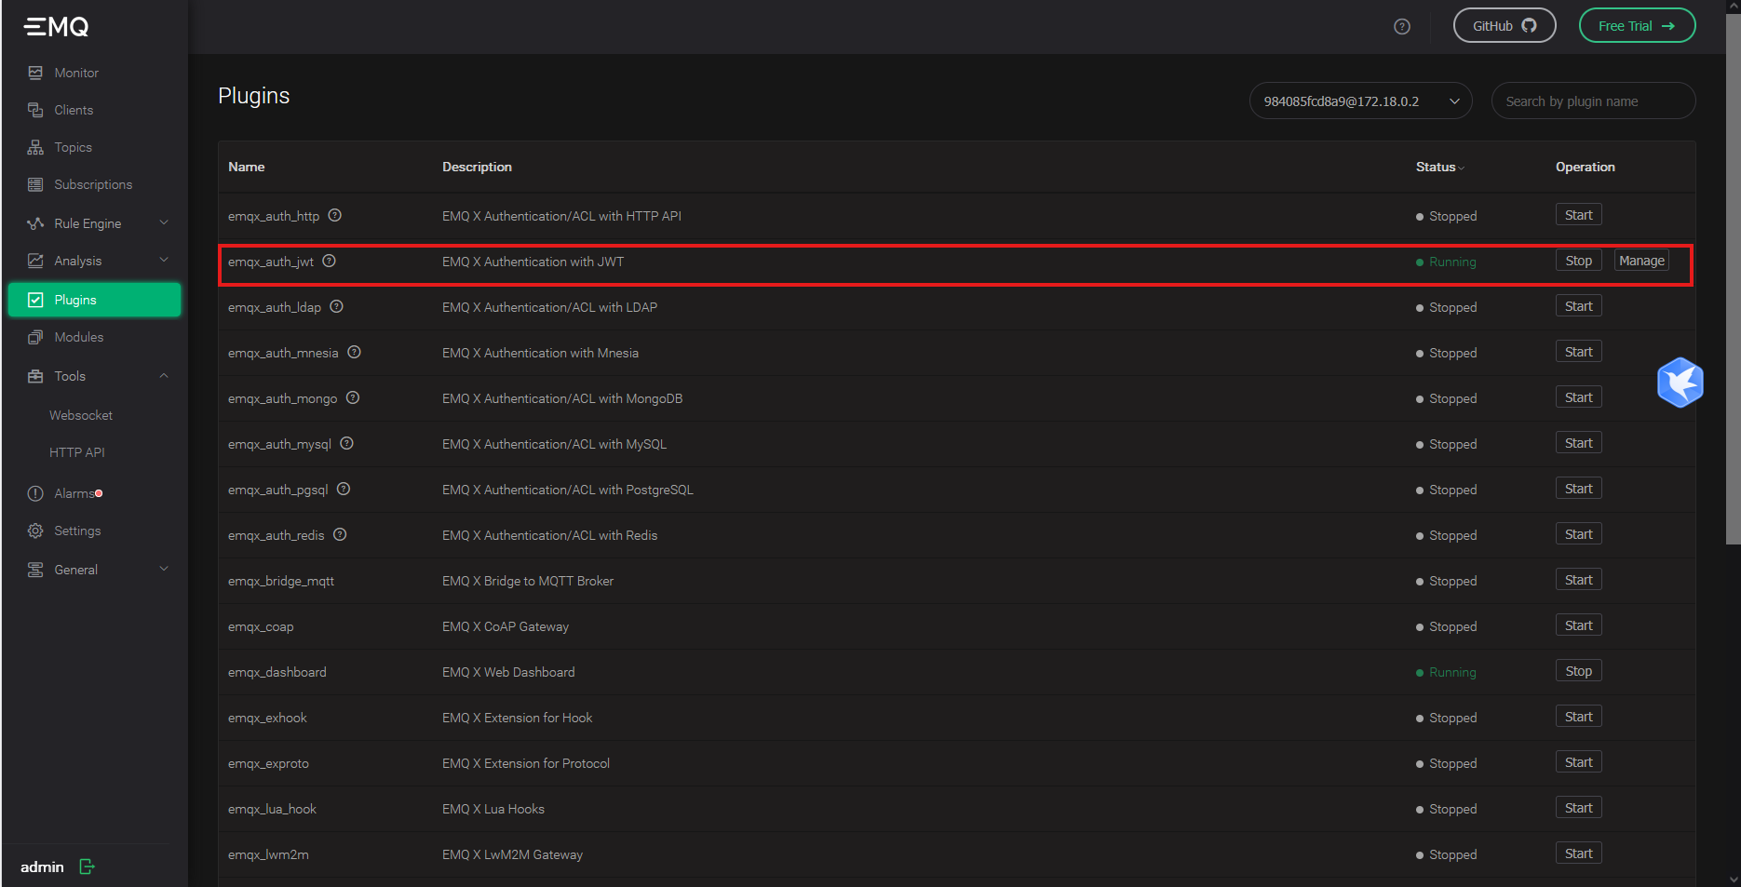
Task: Click the EMQ logo in the sidebar
Action: [x=57, y=27]
